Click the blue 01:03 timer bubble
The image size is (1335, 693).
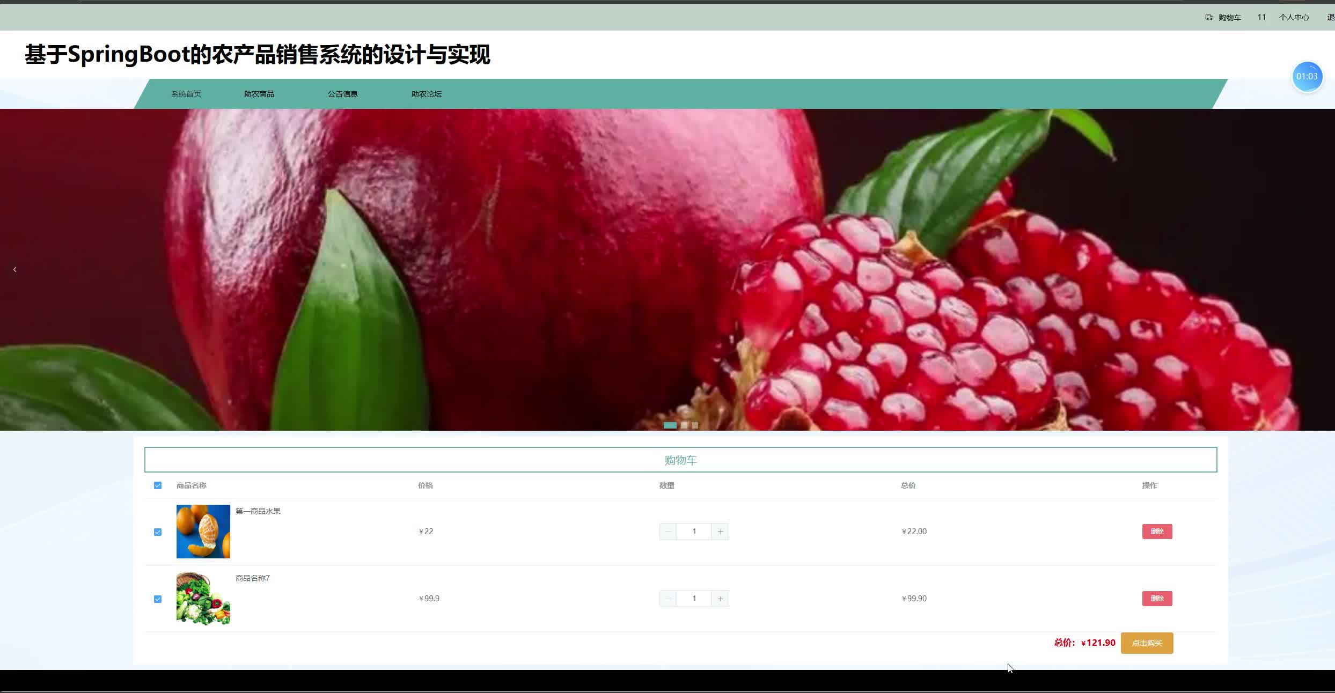pyautogui.click(x=1307, y=77)
